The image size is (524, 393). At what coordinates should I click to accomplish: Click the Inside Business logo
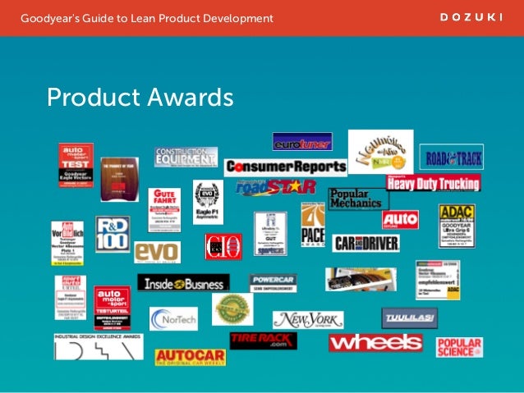tap(183, 283)
